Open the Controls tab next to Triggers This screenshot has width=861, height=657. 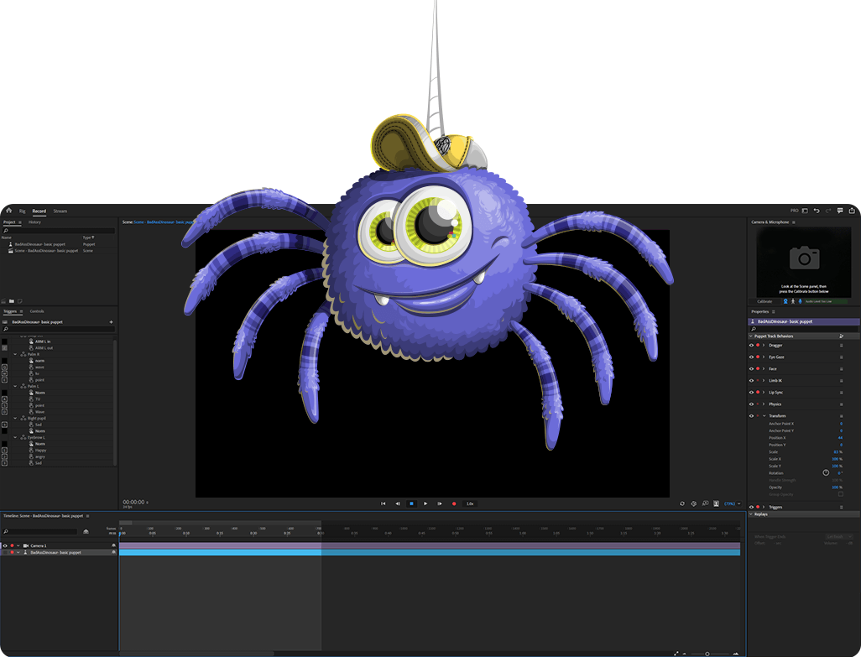point(37,311)
